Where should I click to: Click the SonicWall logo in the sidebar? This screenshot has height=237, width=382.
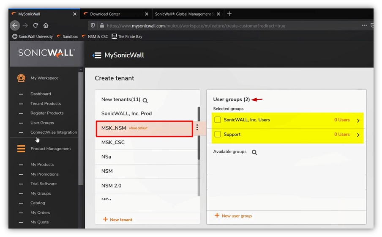[46, 53]
